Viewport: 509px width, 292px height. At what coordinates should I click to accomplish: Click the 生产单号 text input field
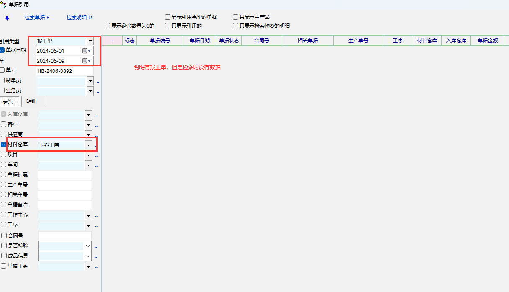click(x=64, y=185)
